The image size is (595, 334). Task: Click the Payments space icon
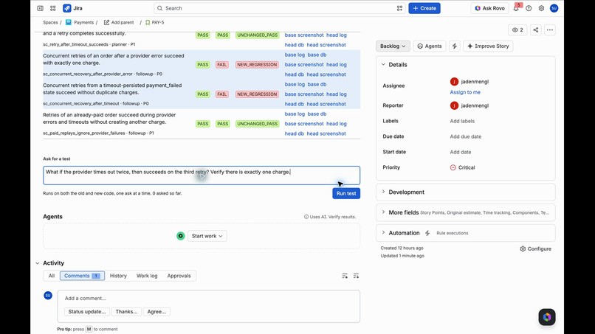pyautogui.click(x=69, y=22)
